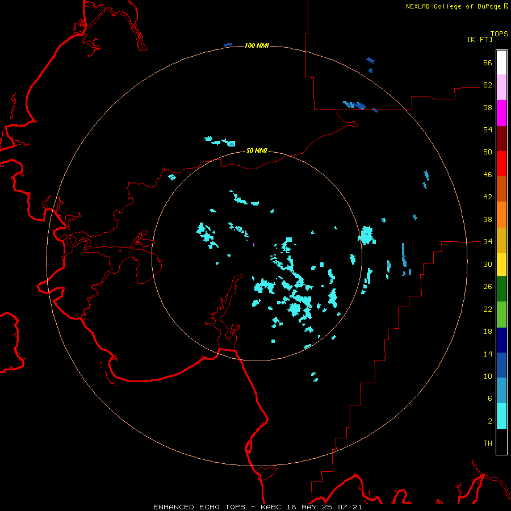Click the 66 scale value
Image resolution: width=511 pixels, height=511 pixels.
coord(488,63)
